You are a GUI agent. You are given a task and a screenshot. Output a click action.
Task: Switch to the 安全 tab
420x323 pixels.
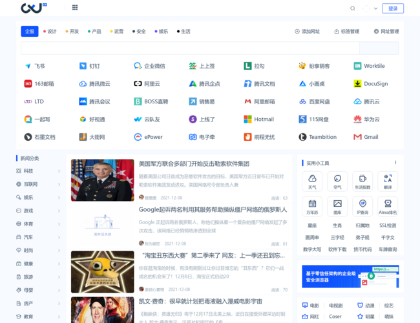(139, 32)
